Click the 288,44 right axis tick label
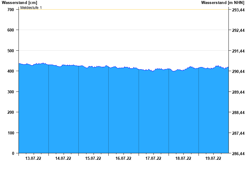This screenshot has width=247, height=170. (x=238, y=113)
